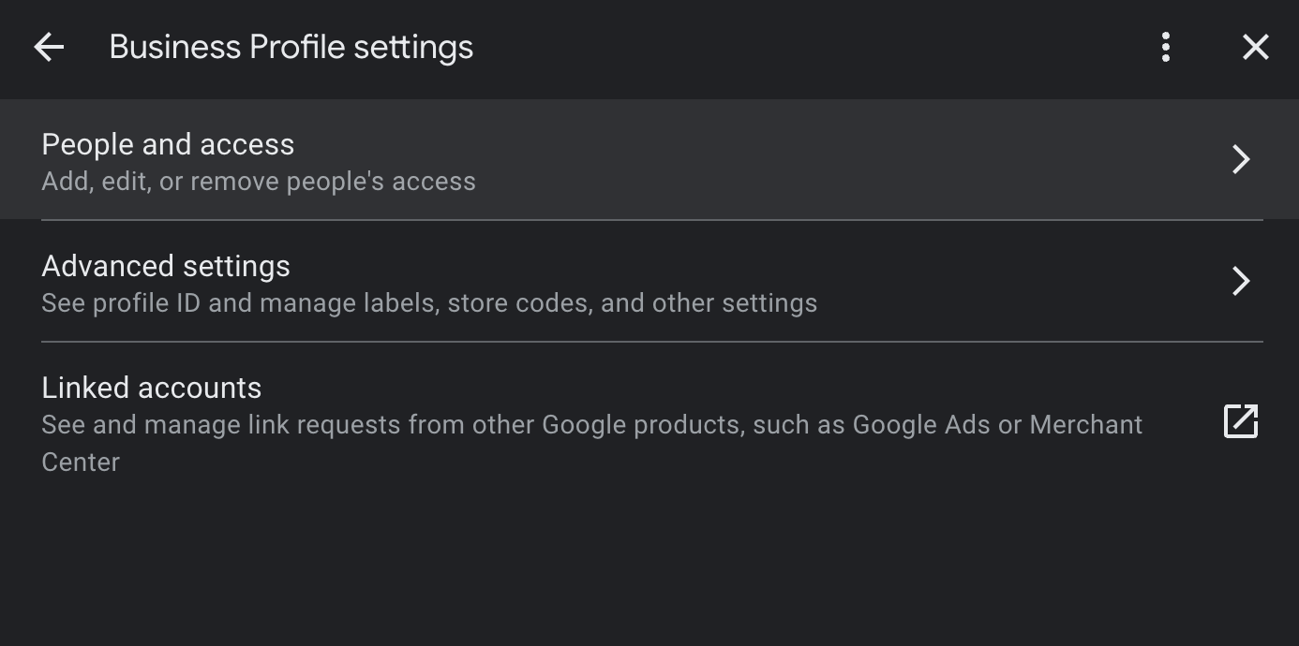The width and height of the screenshot is (1299, 646).
Task: Close the Business Profile settings panel
Action: [1255, 47]
